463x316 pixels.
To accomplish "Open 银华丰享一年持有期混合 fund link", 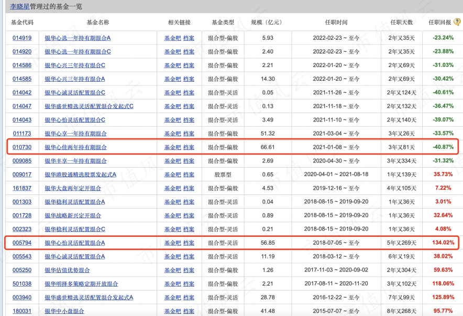I will (x=75, y=161).
